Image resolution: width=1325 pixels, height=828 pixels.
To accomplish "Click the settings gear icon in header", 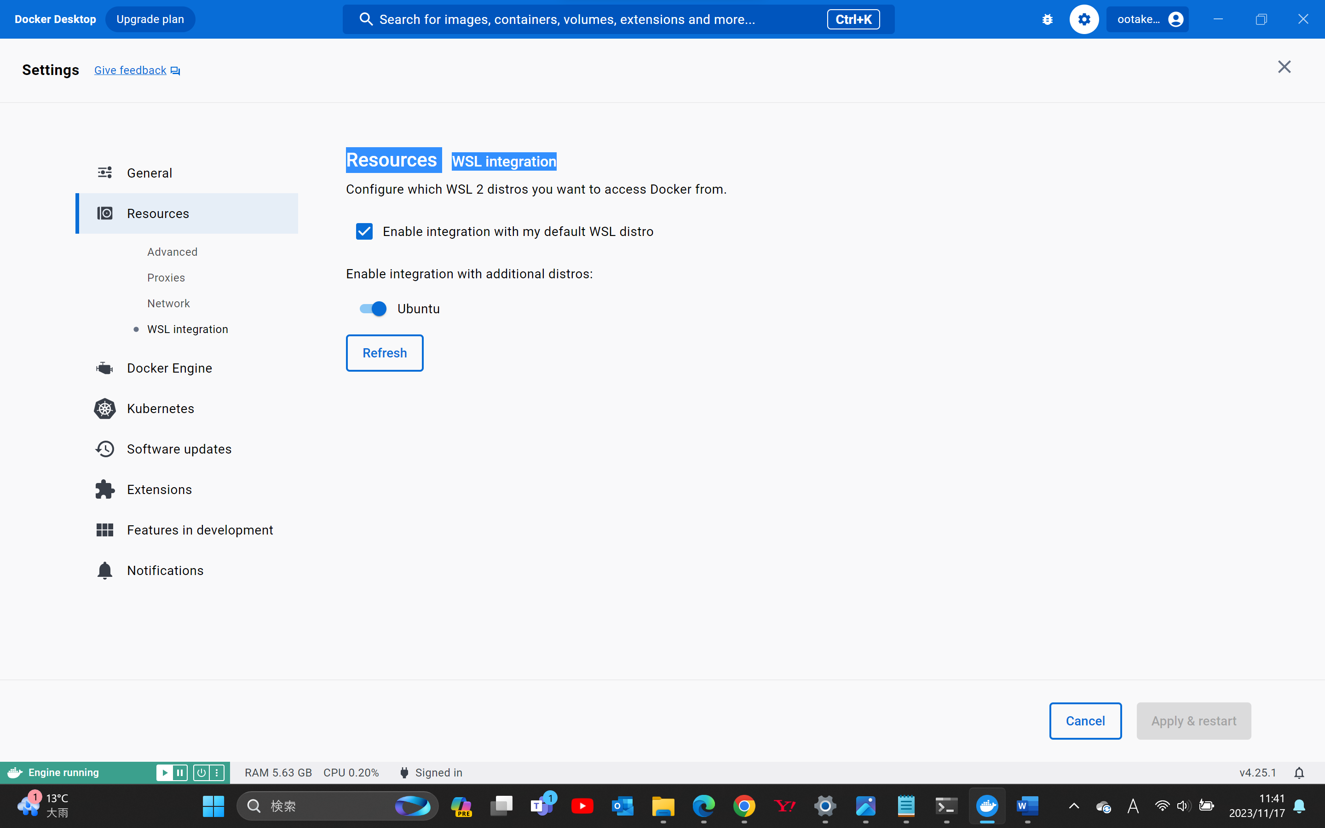I will (x=1084, y=19).
